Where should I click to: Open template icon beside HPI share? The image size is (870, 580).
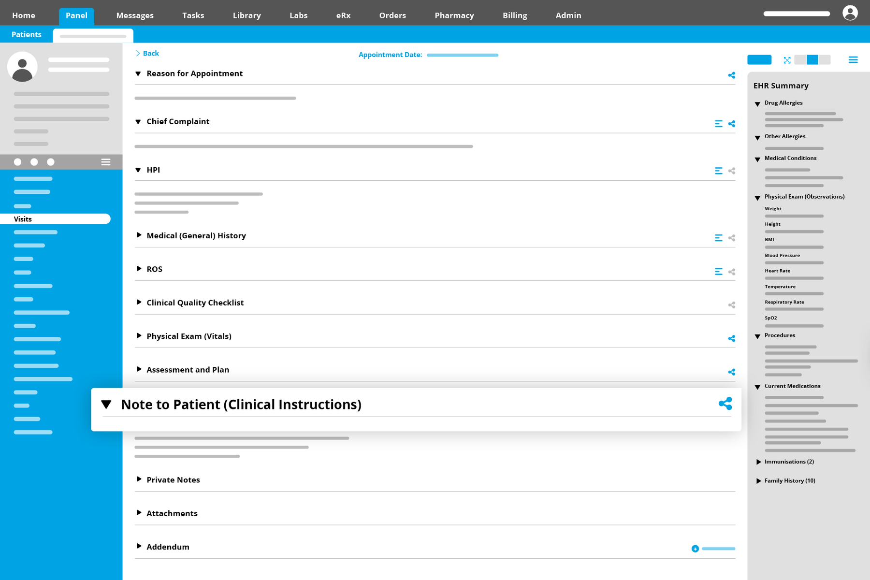click(x=718, y=171)
